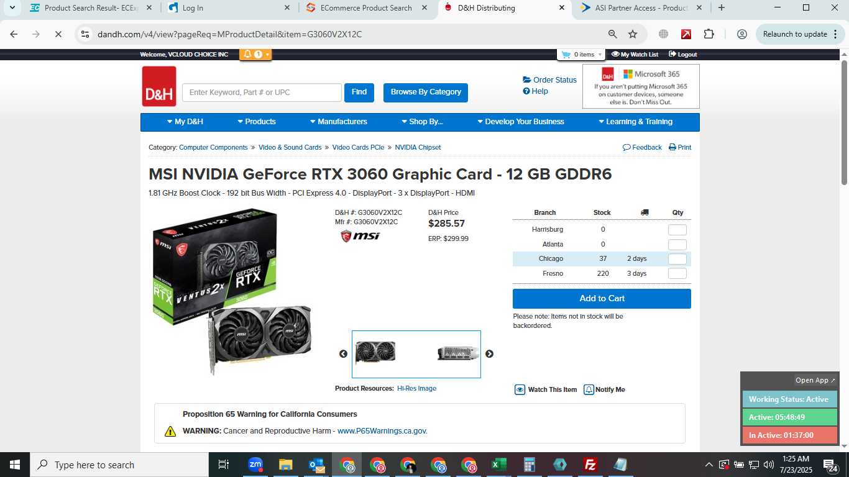Show the next product image arrow
Viewport: 849px width, 477px height.
coord(489,354)
